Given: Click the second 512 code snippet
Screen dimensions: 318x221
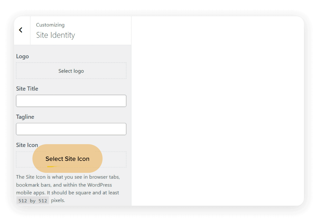Looking at the screenshot, I should pyautogui.click(x=42, y=200).
